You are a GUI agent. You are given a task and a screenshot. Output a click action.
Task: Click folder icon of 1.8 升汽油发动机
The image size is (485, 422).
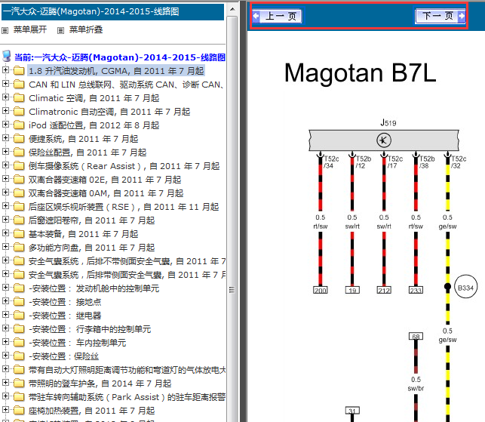[19, 71]
